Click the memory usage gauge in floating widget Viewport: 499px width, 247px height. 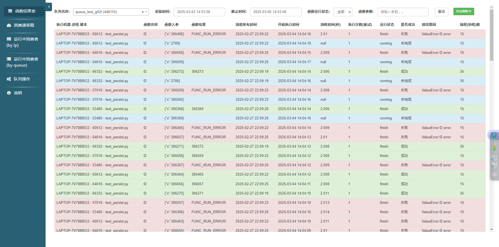tap(494, 148)
